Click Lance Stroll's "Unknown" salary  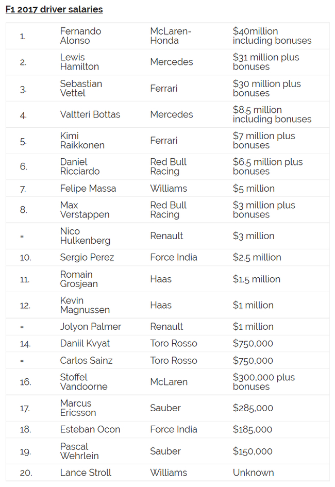[x=253, y=473]
